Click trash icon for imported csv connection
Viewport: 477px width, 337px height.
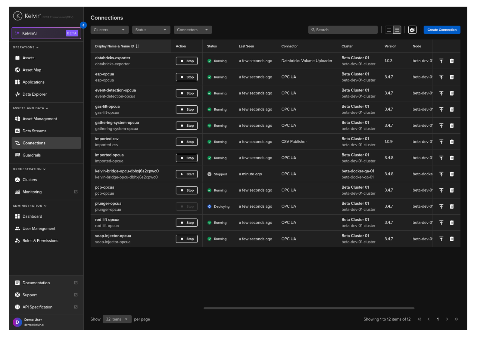[451, 142]
